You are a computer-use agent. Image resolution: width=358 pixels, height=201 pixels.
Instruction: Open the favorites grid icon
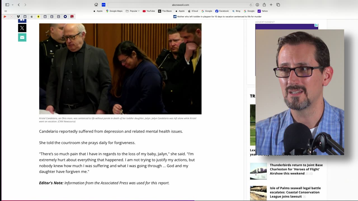point(6,11)
